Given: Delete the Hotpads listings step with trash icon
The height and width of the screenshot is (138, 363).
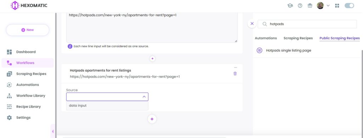Looking at the screenshot, I should point(235,74).
